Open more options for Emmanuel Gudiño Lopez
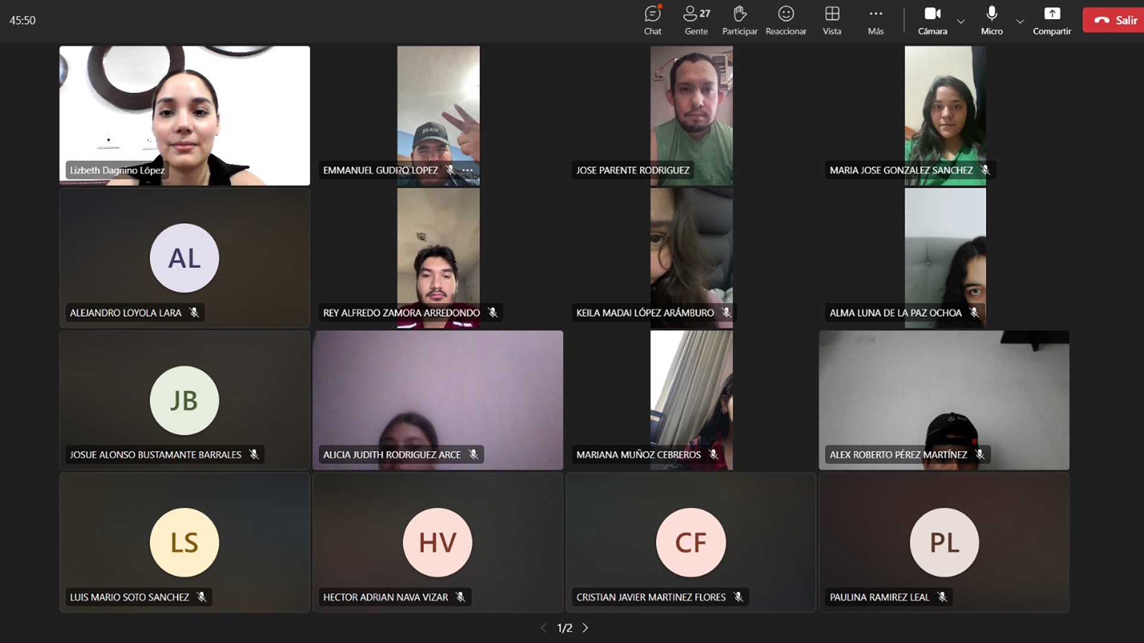Image resolution: width=1144 pixels, height=643 pixels. 468,170
